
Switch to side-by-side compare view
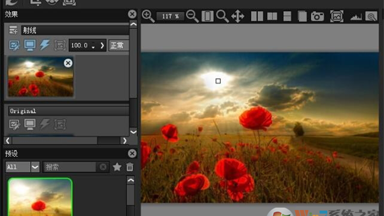[x=257, y=16]
